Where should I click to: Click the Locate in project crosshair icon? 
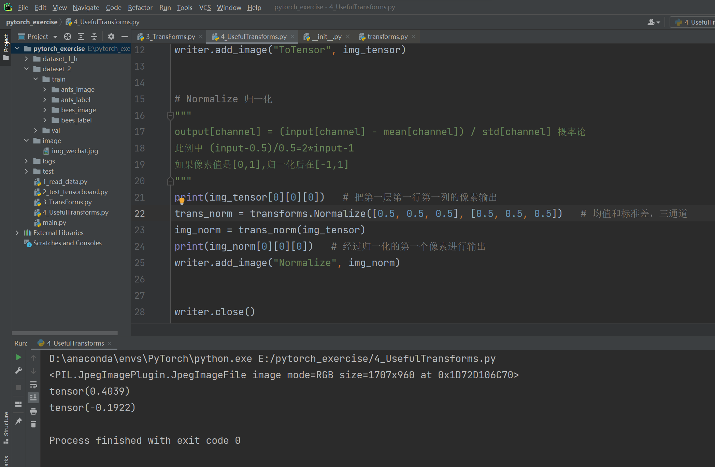(68, 37)
